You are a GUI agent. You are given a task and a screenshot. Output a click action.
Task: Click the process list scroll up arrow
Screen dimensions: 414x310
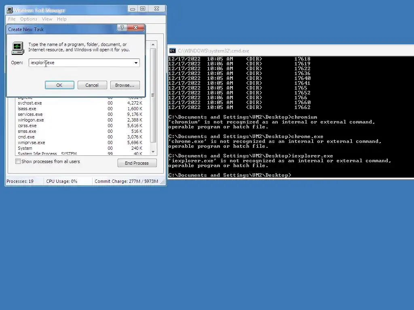pos(153,44)
